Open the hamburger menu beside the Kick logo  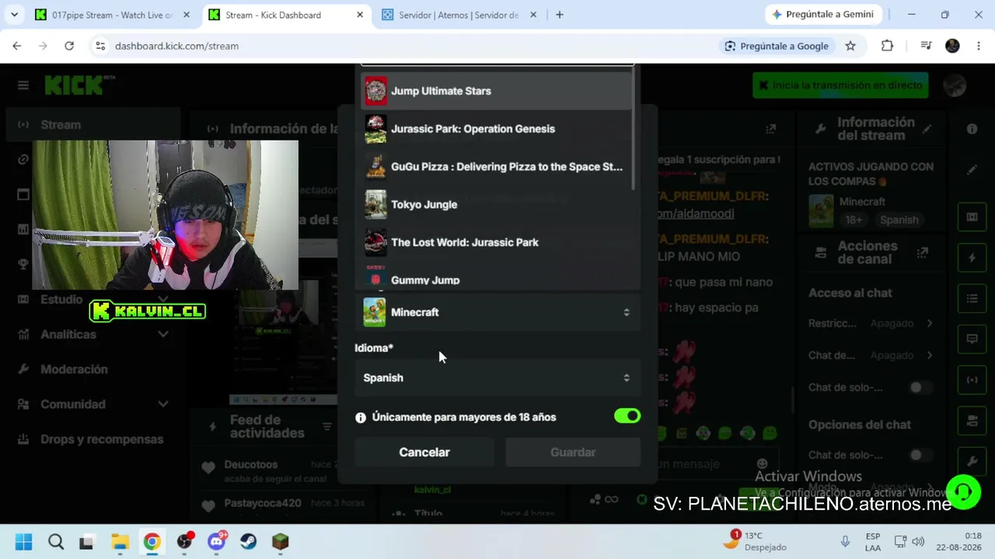pyautogui.click(x=23, y=85)
